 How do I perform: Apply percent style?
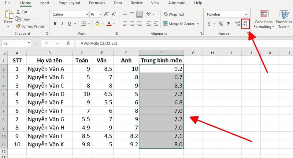[221, 24]
